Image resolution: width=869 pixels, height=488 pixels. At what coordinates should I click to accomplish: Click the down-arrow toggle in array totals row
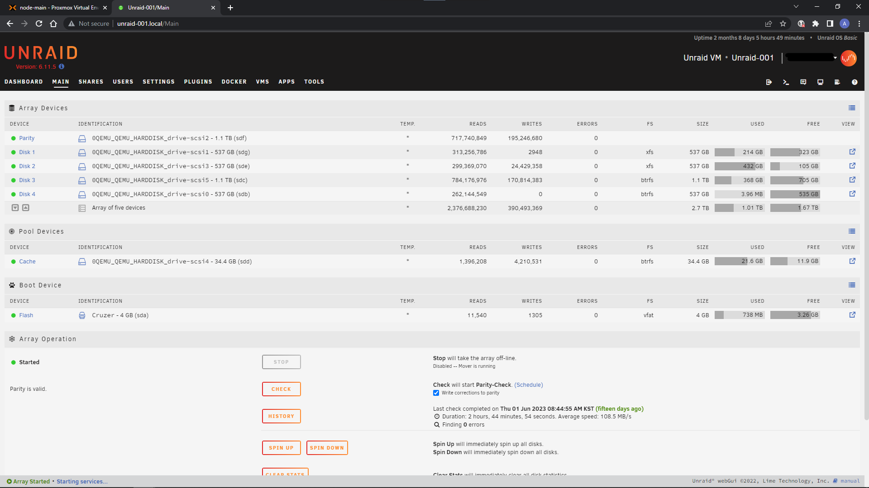[x=15, y=208]
